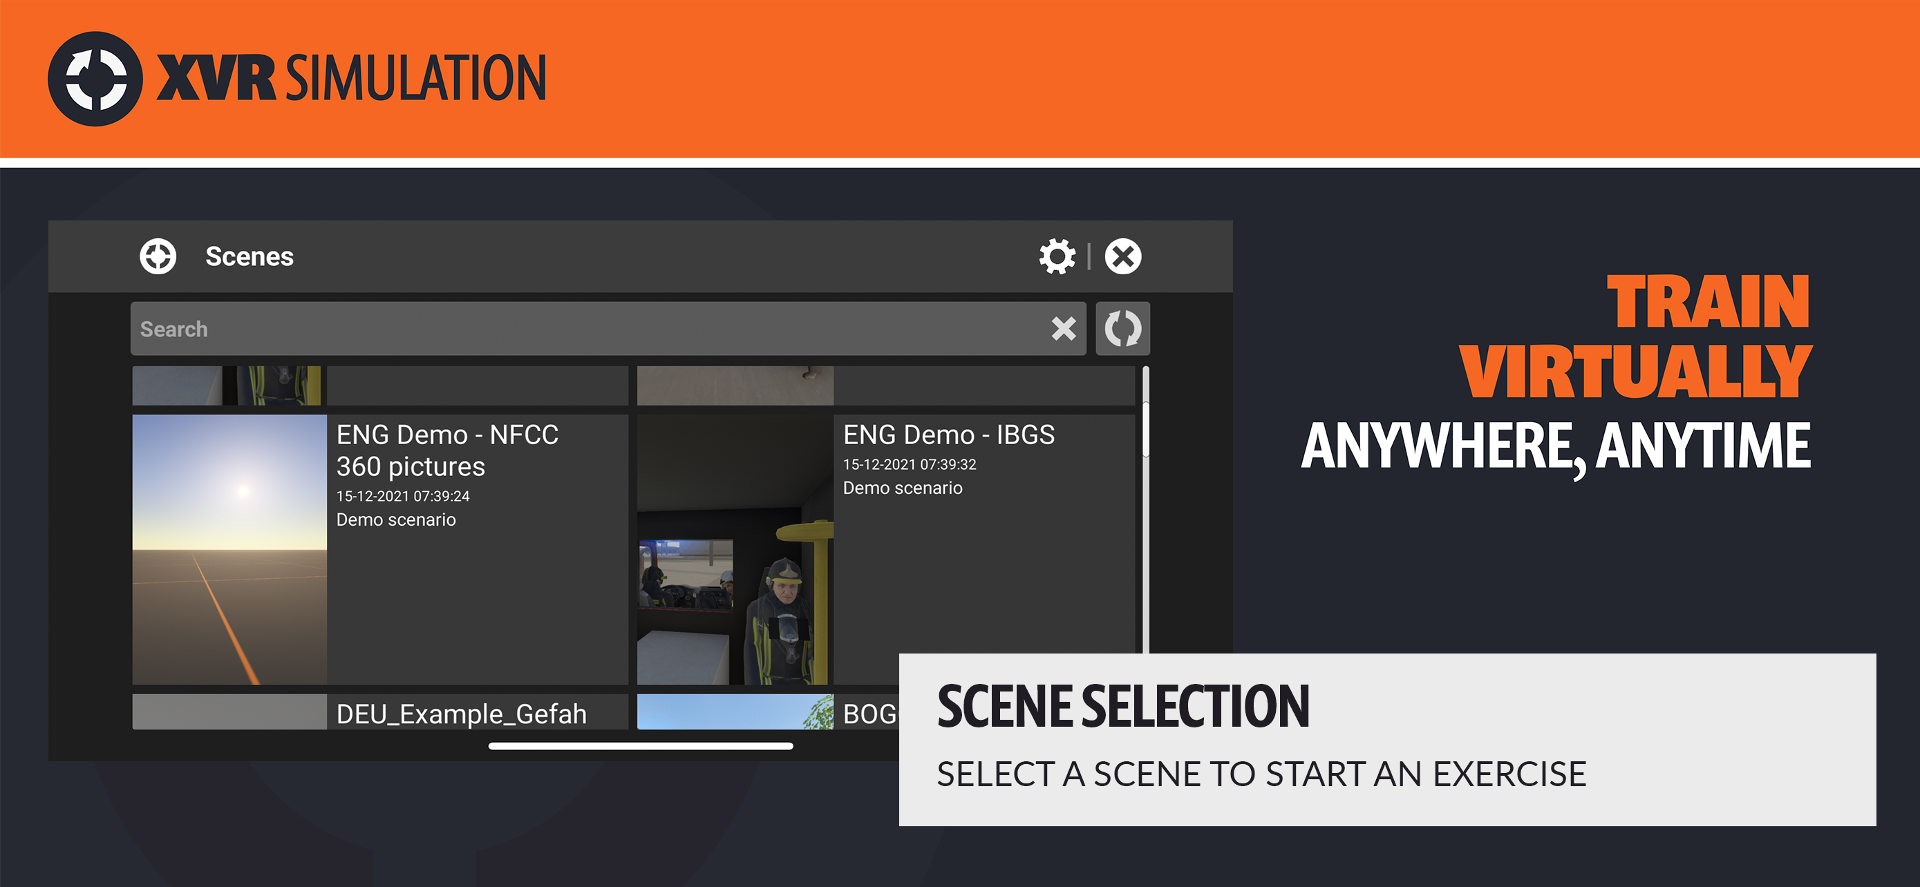Click the XVR Simulation logo in header
Screen dimensions: 1920x887
[x=297, y=78]
